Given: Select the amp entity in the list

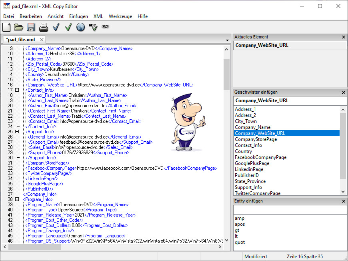Looking at the screenshot, I should [239, 218].
